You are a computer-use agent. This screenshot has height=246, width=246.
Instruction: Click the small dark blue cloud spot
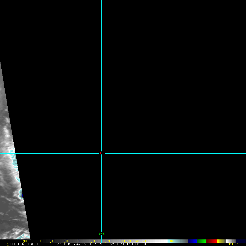pos(22,195)
